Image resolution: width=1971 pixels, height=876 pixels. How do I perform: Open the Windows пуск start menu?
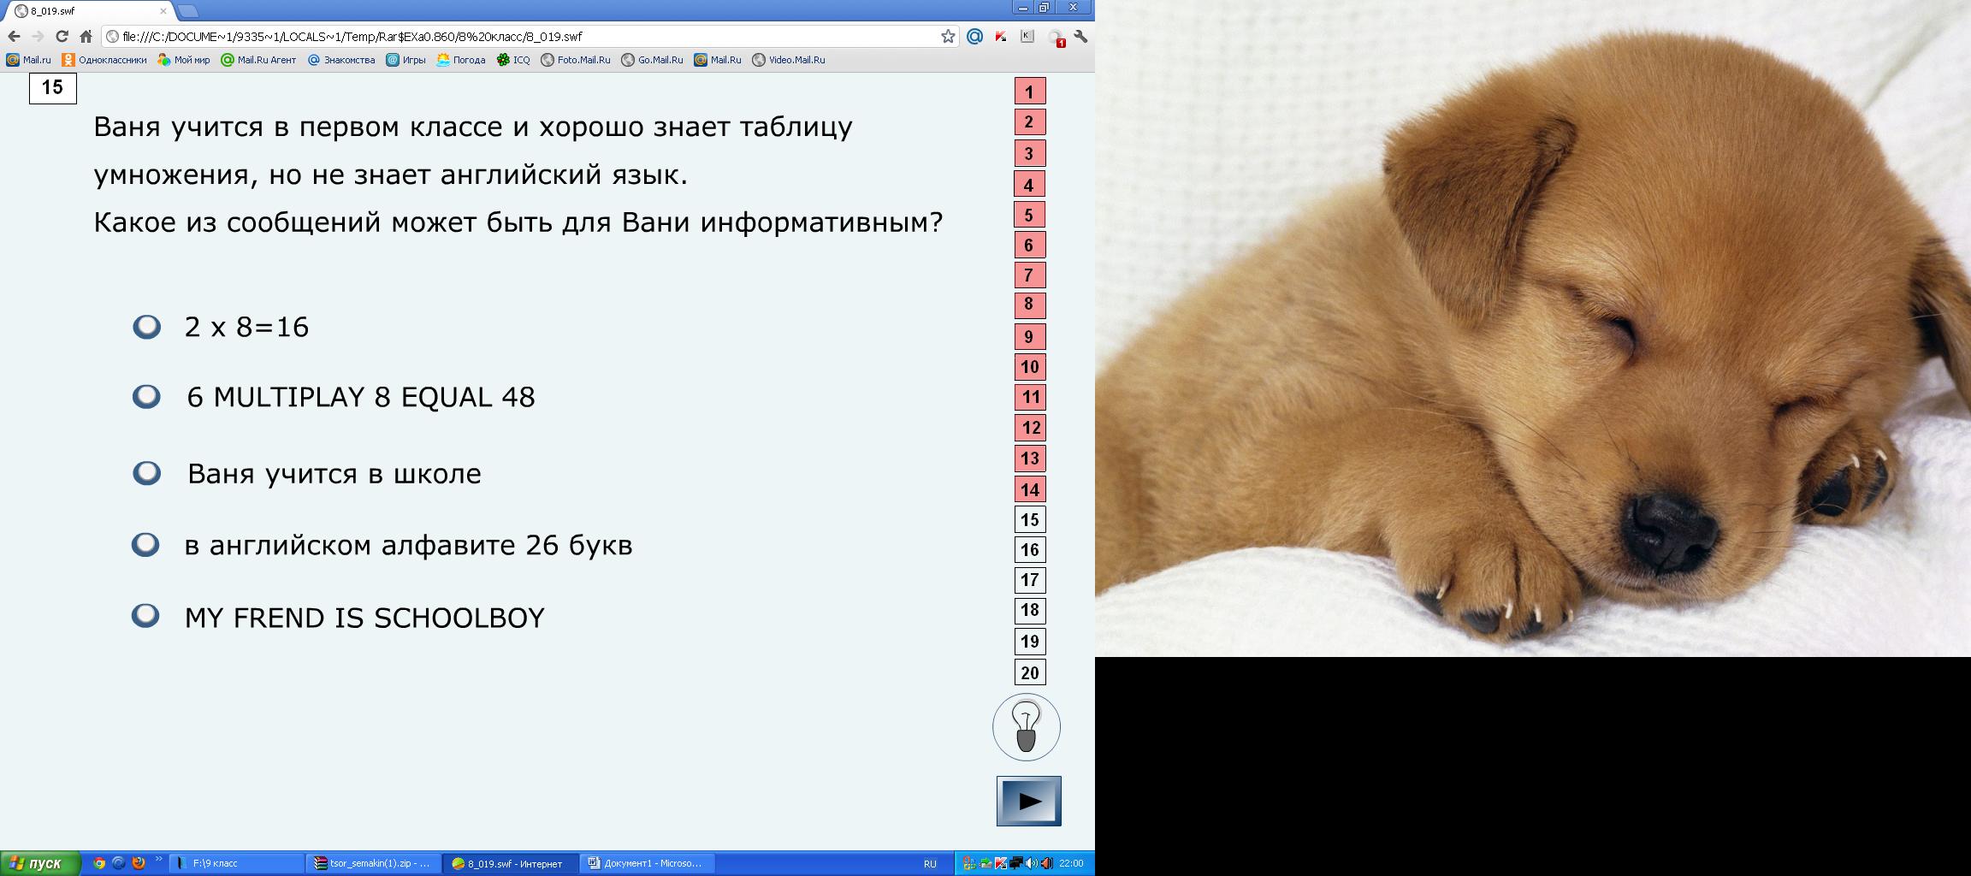click(x=39, y=863)
